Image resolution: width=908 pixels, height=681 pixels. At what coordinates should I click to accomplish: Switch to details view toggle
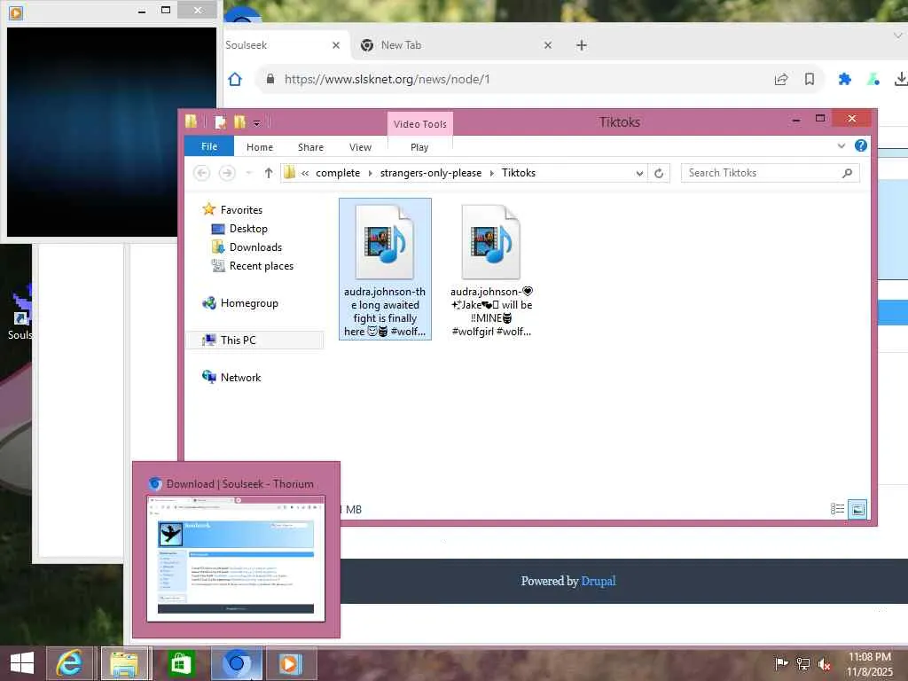(x=837, y=509)
